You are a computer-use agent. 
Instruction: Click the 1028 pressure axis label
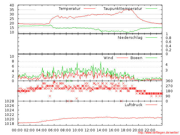tap(9, 101)
